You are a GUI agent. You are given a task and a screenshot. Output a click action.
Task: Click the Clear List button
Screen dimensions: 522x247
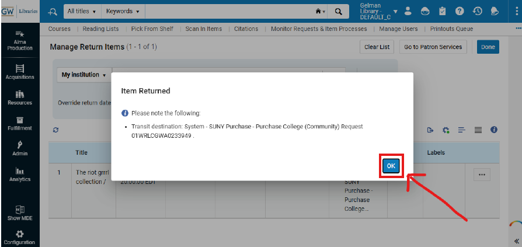pos(377,47)
